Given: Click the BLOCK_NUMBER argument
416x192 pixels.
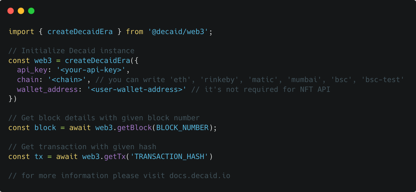Looking at the screenshot, I should [182, 128].
